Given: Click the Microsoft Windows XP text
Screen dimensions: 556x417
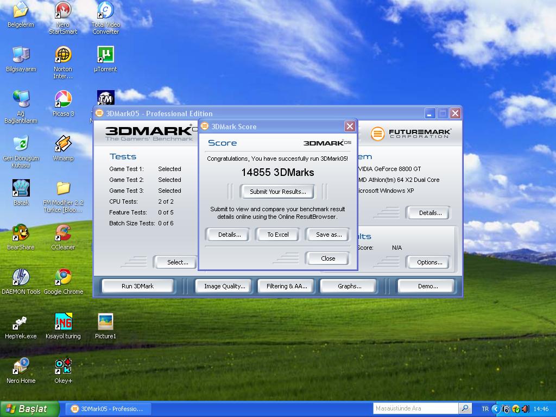Looking at the screenshot, I should coord(386,191).
